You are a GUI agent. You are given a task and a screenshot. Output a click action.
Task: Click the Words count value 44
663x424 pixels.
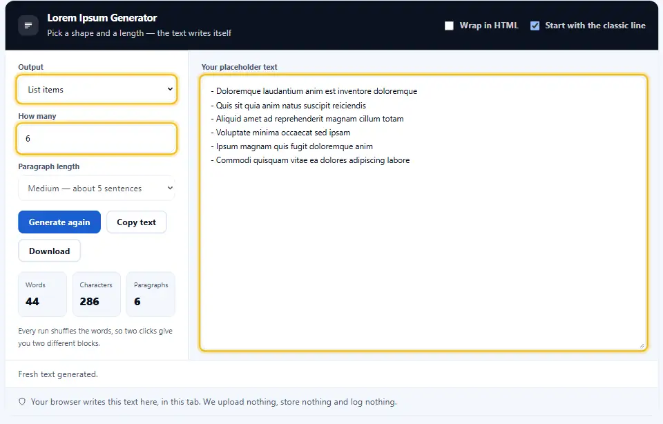coord(32,301)
